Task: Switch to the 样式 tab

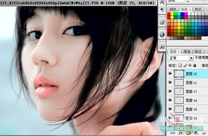Action: (x=198, y=9)
